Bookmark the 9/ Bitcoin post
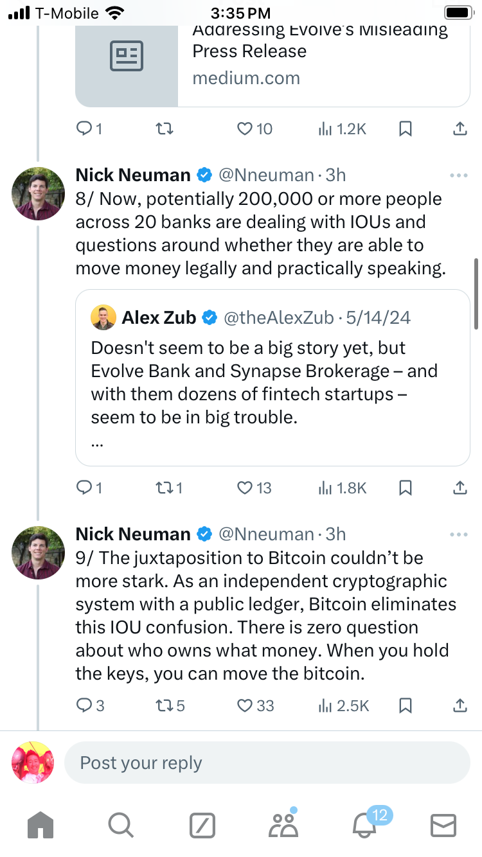Screen dimensions: 482x857 [x=406, y=705]
